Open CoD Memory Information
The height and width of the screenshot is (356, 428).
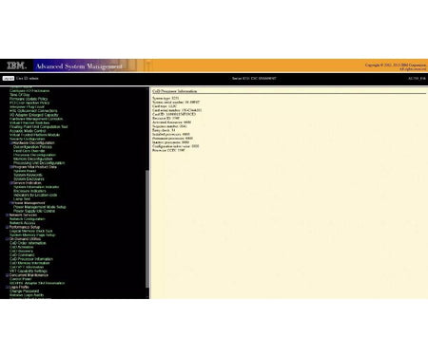[x=29, y=263]
